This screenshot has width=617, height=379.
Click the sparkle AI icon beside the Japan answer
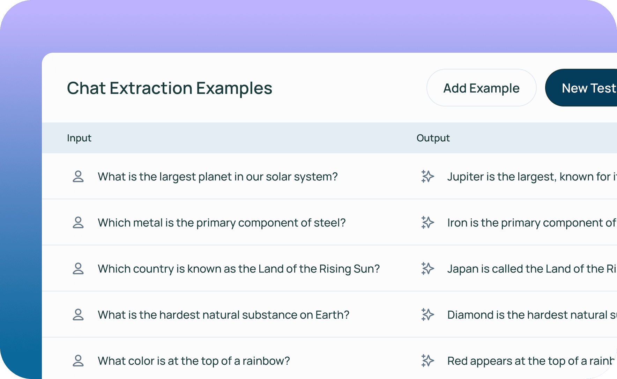pyautogui.click(x=428, y=269)
